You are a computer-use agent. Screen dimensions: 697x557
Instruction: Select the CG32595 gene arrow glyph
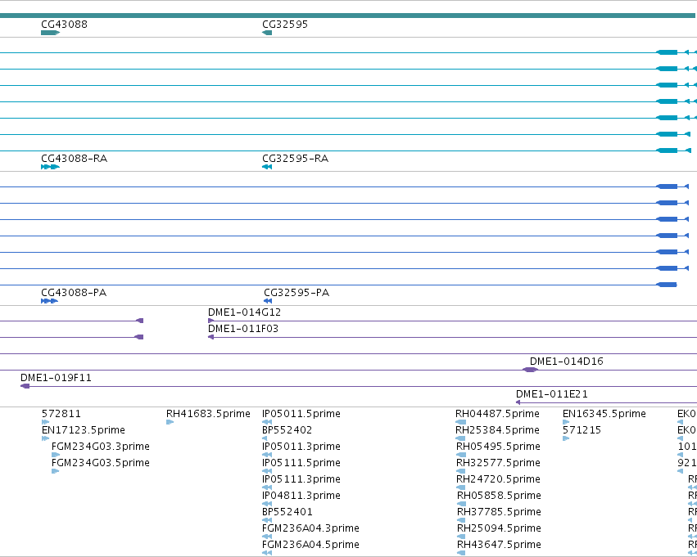pos(267,33)
